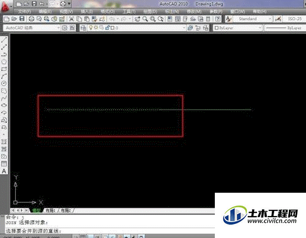Expand the Redo history dropdown arrow
The width and height of the screenshot is (306, 238).
pos(129,19)
